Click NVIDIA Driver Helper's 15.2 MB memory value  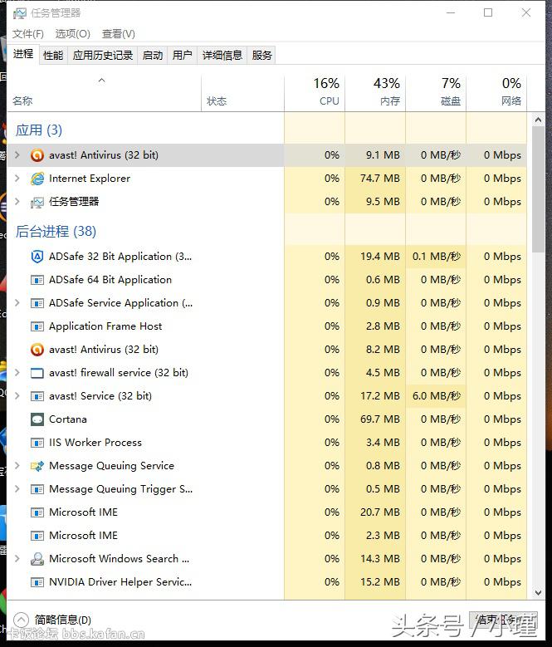click(x=379, y=582)
